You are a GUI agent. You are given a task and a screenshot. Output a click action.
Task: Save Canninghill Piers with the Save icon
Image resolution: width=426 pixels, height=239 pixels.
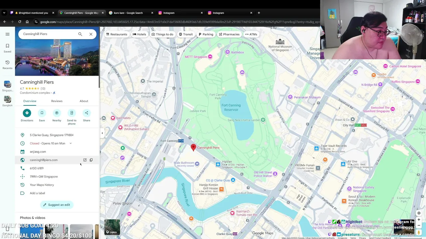pyautogui.click(x=42, y=113)
